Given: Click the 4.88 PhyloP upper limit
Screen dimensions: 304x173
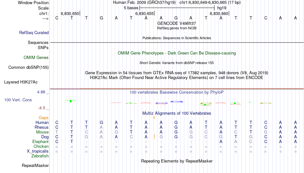Looking at the screenshot, I should 41,92.
